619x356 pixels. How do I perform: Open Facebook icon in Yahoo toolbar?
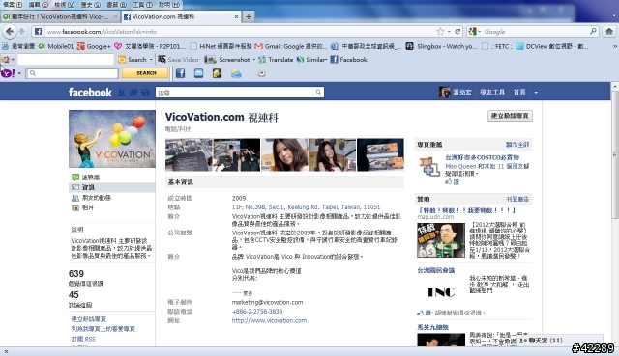(x=180, y=73)
